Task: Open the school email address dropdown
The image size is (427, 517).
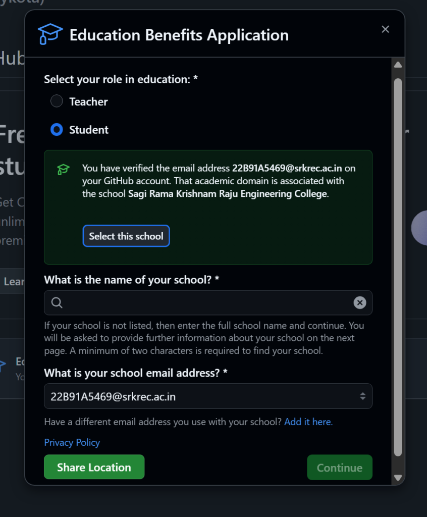Action: 202,396
